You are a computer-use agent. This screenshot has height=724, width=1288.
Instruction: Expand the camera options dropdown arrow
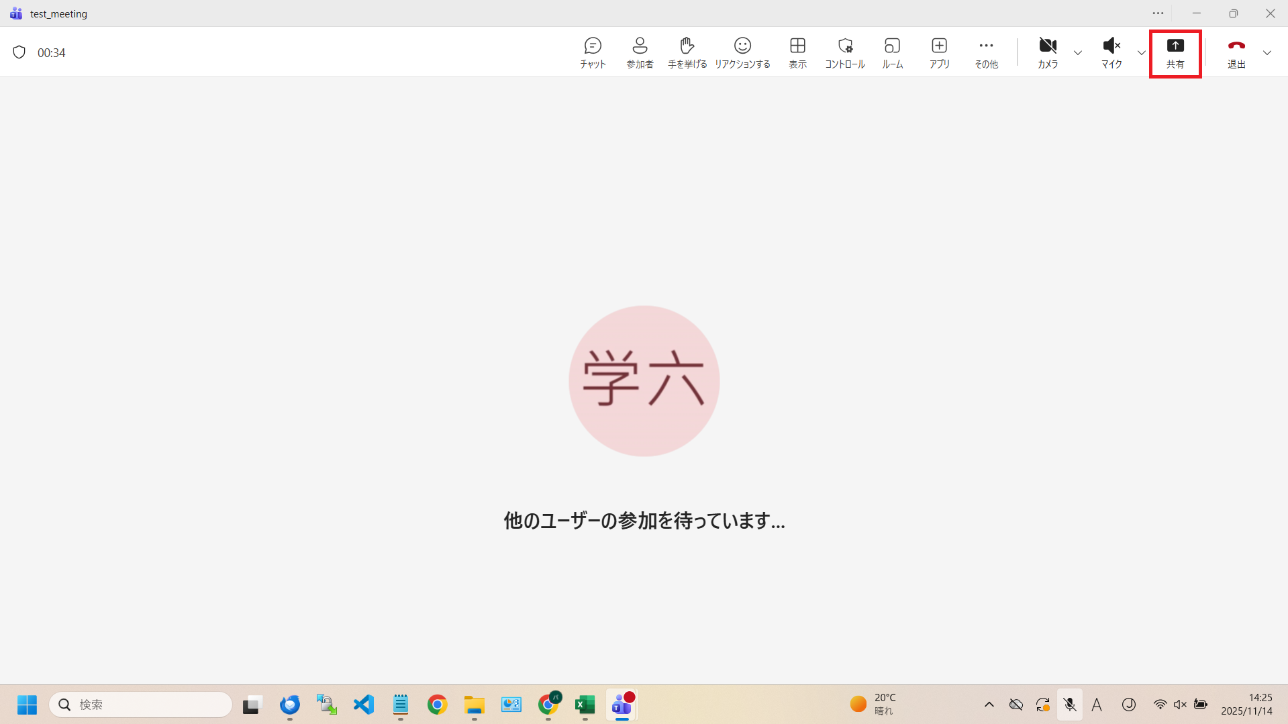1078,53
